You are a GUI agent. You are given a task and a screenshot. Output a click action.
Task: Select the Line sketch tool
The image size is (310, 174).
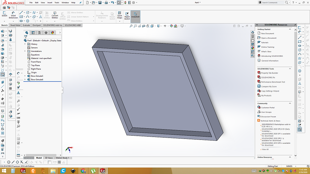click(x=21, y=13)
